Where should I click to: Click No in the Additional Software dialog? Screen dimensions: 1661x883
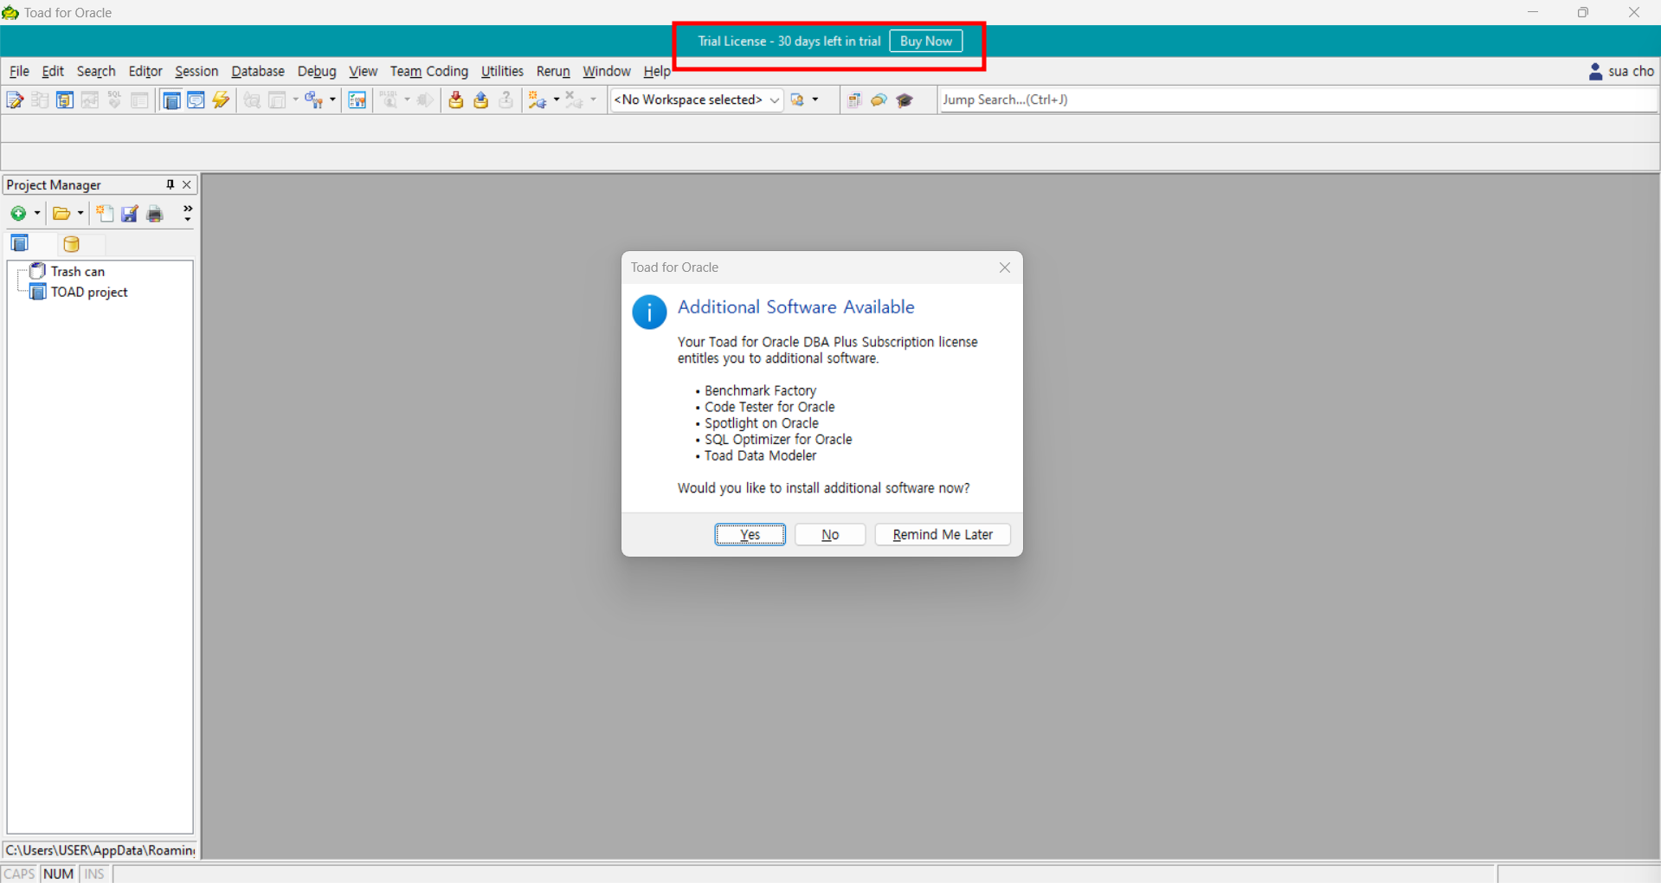[830, 534]
